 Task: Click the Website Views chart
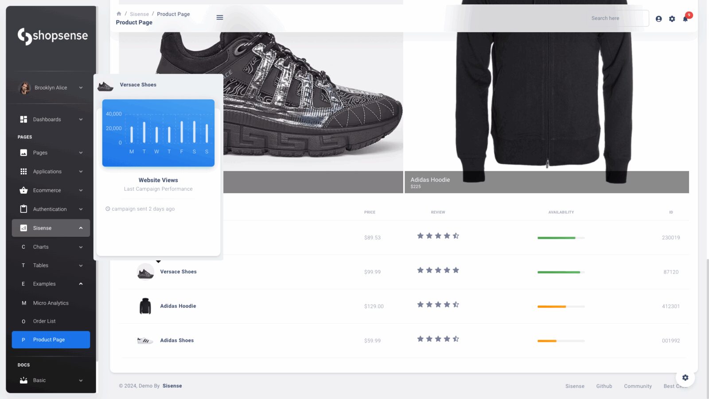pyautogui.click(x=158, y=133)
